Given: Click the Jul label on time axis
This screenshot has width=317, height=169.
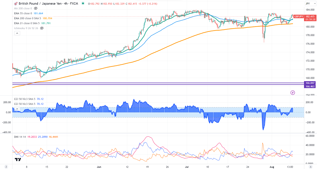Looking at the screenshot, I should tap(187, 167).
